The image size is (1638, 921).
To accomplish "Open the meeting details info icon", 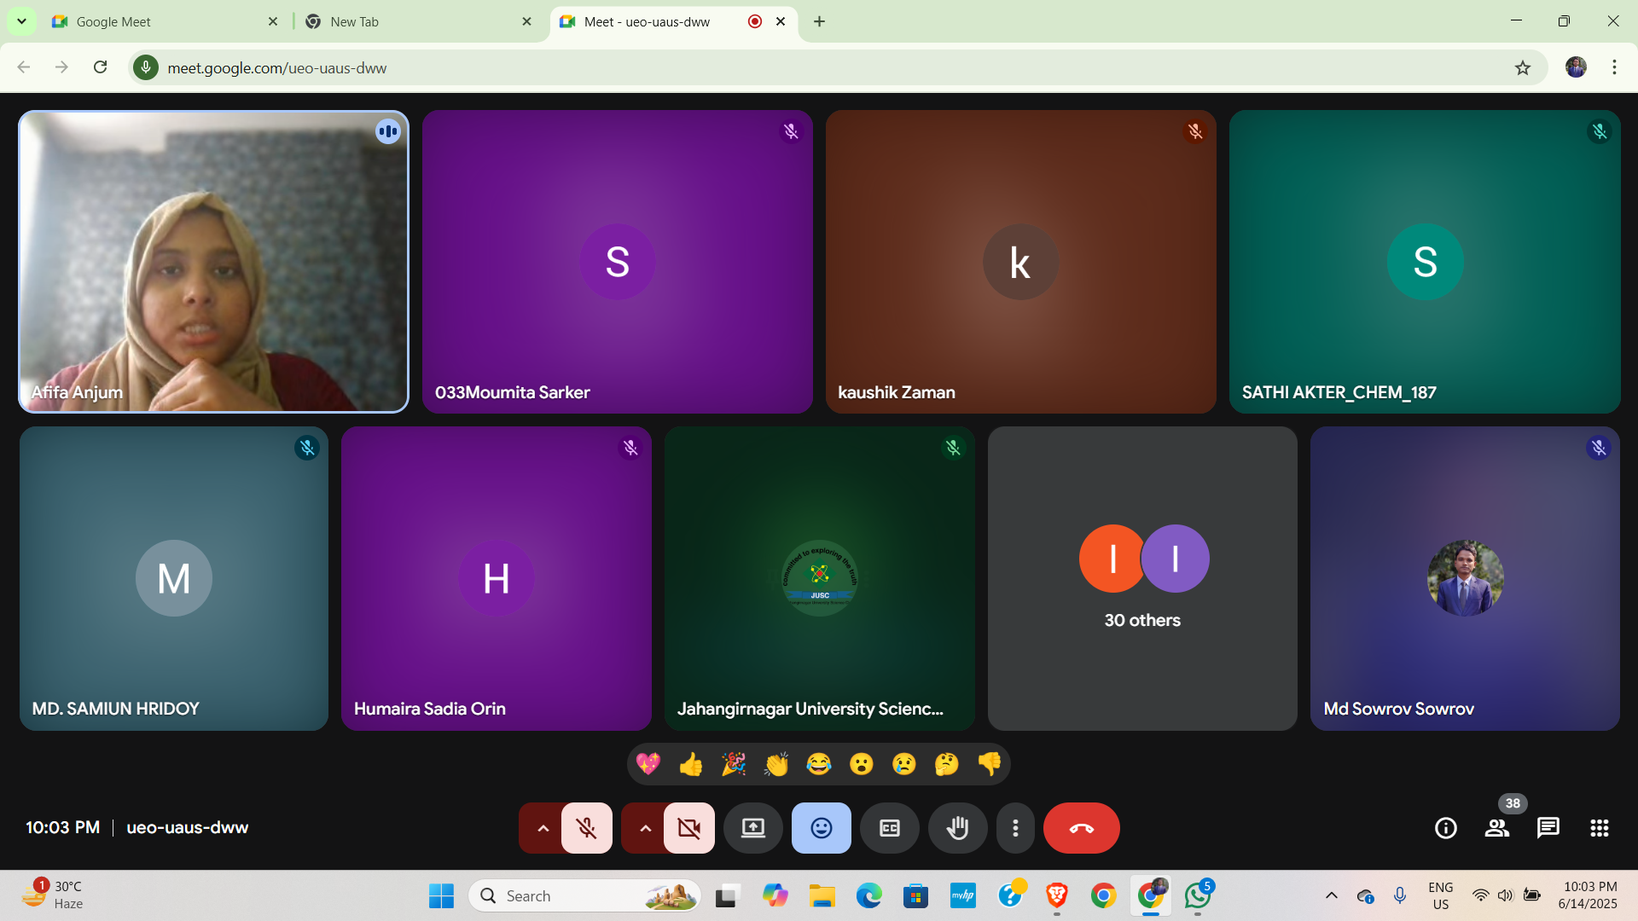I will 1445,828.
